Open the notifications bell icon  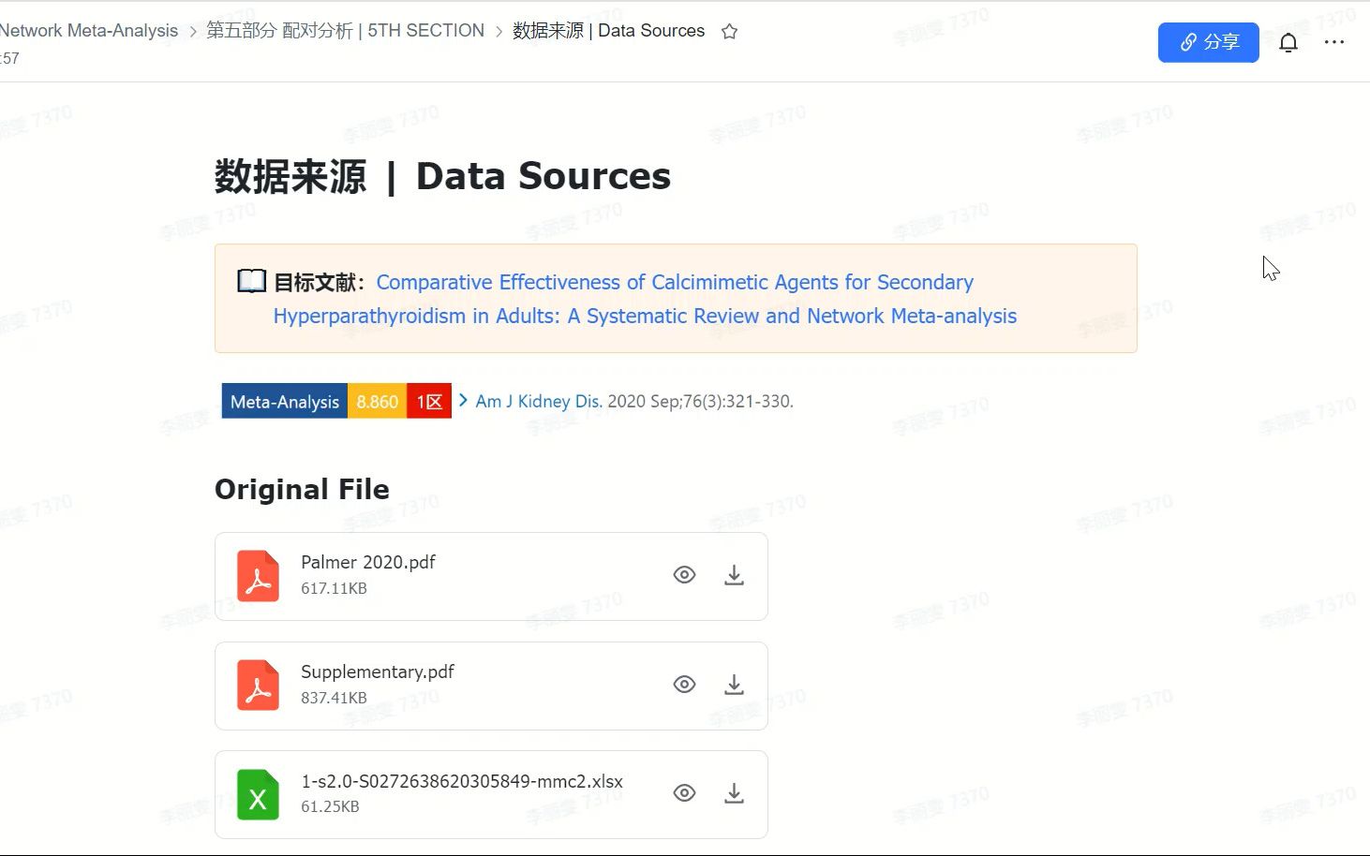(1288, 43)
